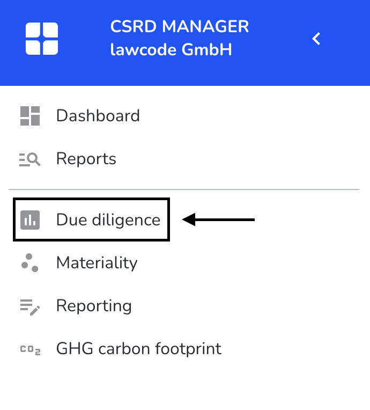Go to the Reports menu entry
Screen dimensions: 370x410
[x=86, y=159]
